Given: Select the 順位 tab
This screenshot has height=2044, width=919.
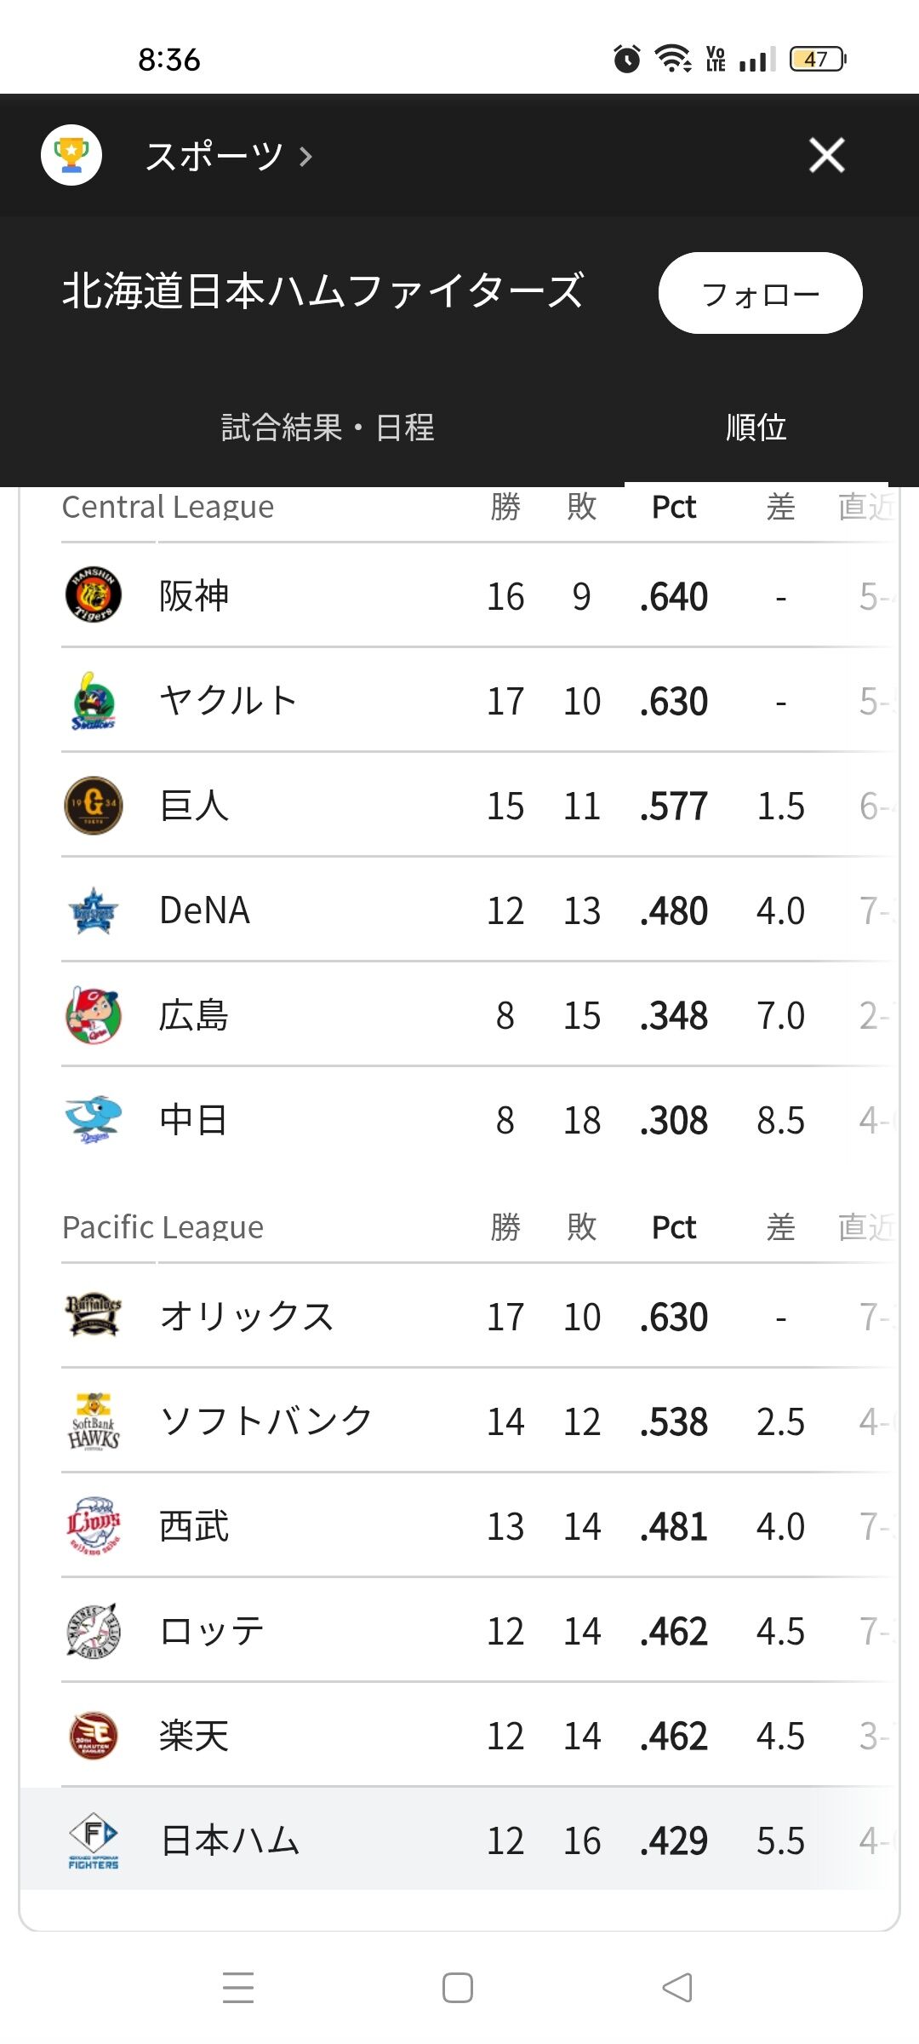Looking at the screenshot, I should (x=756, y=428).
